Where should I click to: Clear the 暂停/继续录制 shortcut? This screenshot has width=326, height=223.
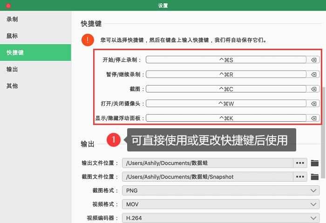(x=313, y=74)
